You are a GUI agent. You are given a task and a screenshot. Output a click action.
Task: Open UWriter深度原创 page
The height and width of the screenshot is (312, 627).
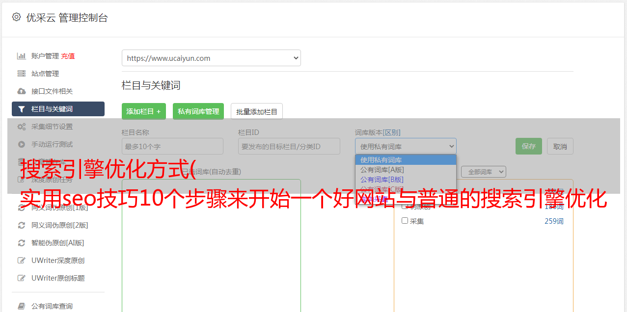click(x=58, y=260)
